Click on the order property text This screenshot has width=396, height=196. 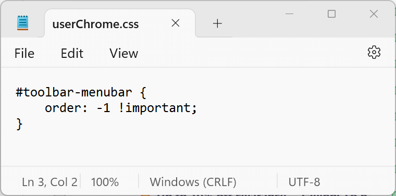point(63,108)
